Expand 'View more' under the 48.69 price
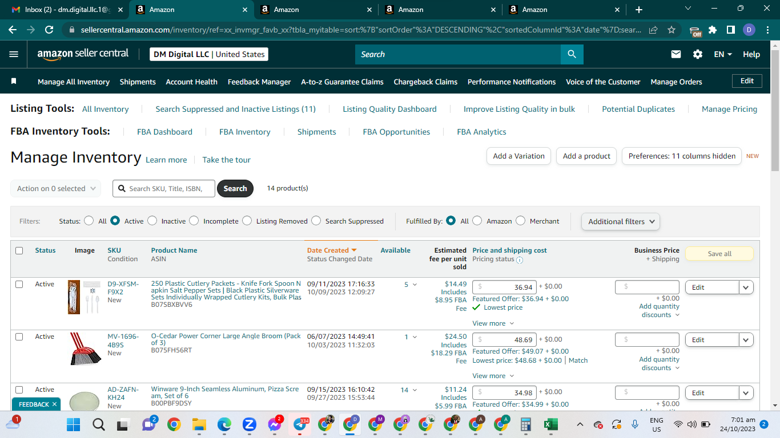This screenshot has height=438, width=780. pyautogui.click(x=493, y=376)
